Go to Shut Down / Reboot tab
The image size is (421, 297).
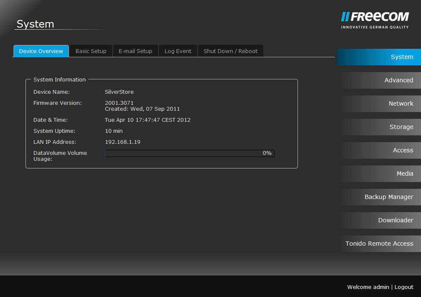pos(230,51)
